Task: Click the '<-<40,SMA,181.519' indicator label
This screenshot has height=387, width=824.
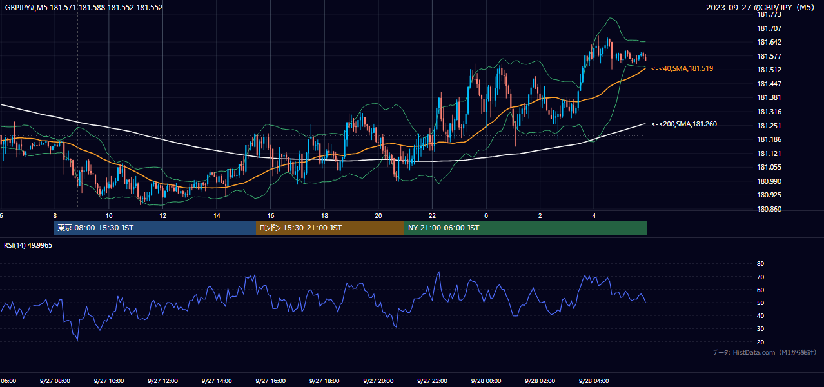Action: pyautogui.click(x=682, y=68)
